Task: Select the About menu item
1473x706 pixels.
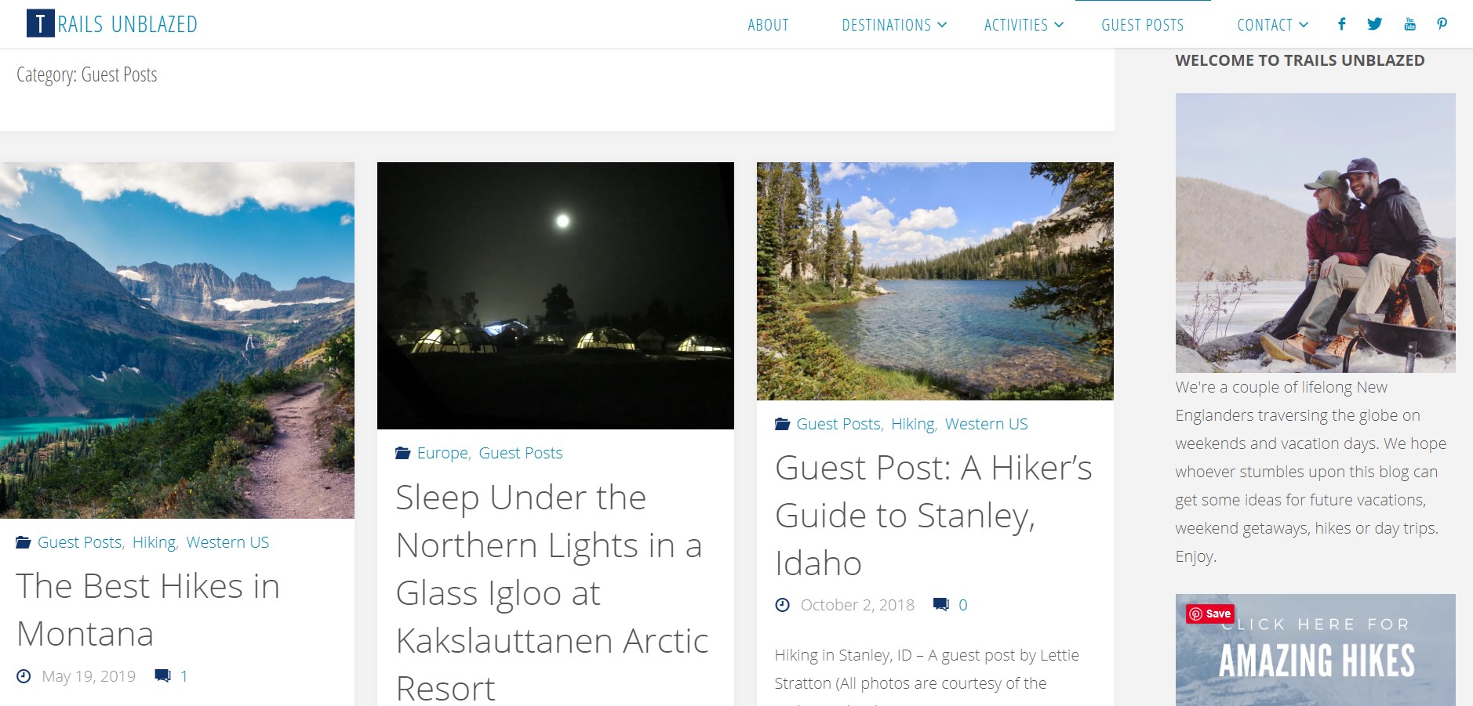Action: (768, 24)
